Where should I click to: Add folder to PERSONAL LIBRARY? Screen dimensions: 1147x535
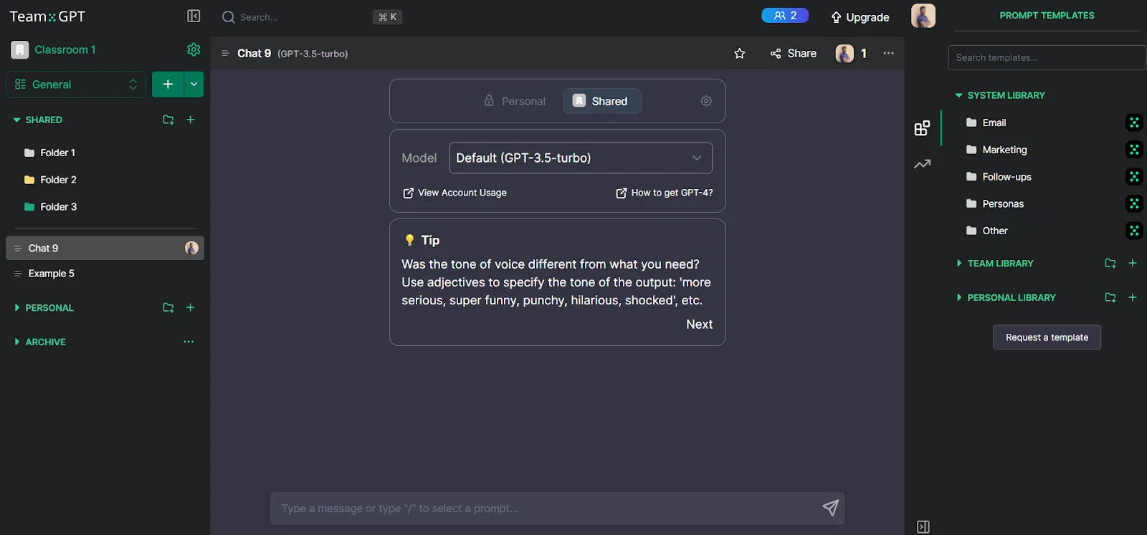tap(1110, 297)
